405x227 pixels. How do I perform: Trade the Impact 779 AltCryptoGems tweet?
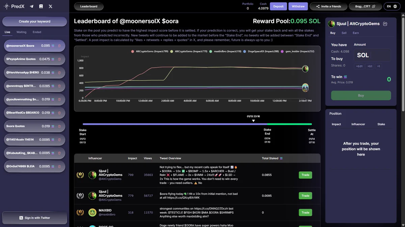coord(305,196)
